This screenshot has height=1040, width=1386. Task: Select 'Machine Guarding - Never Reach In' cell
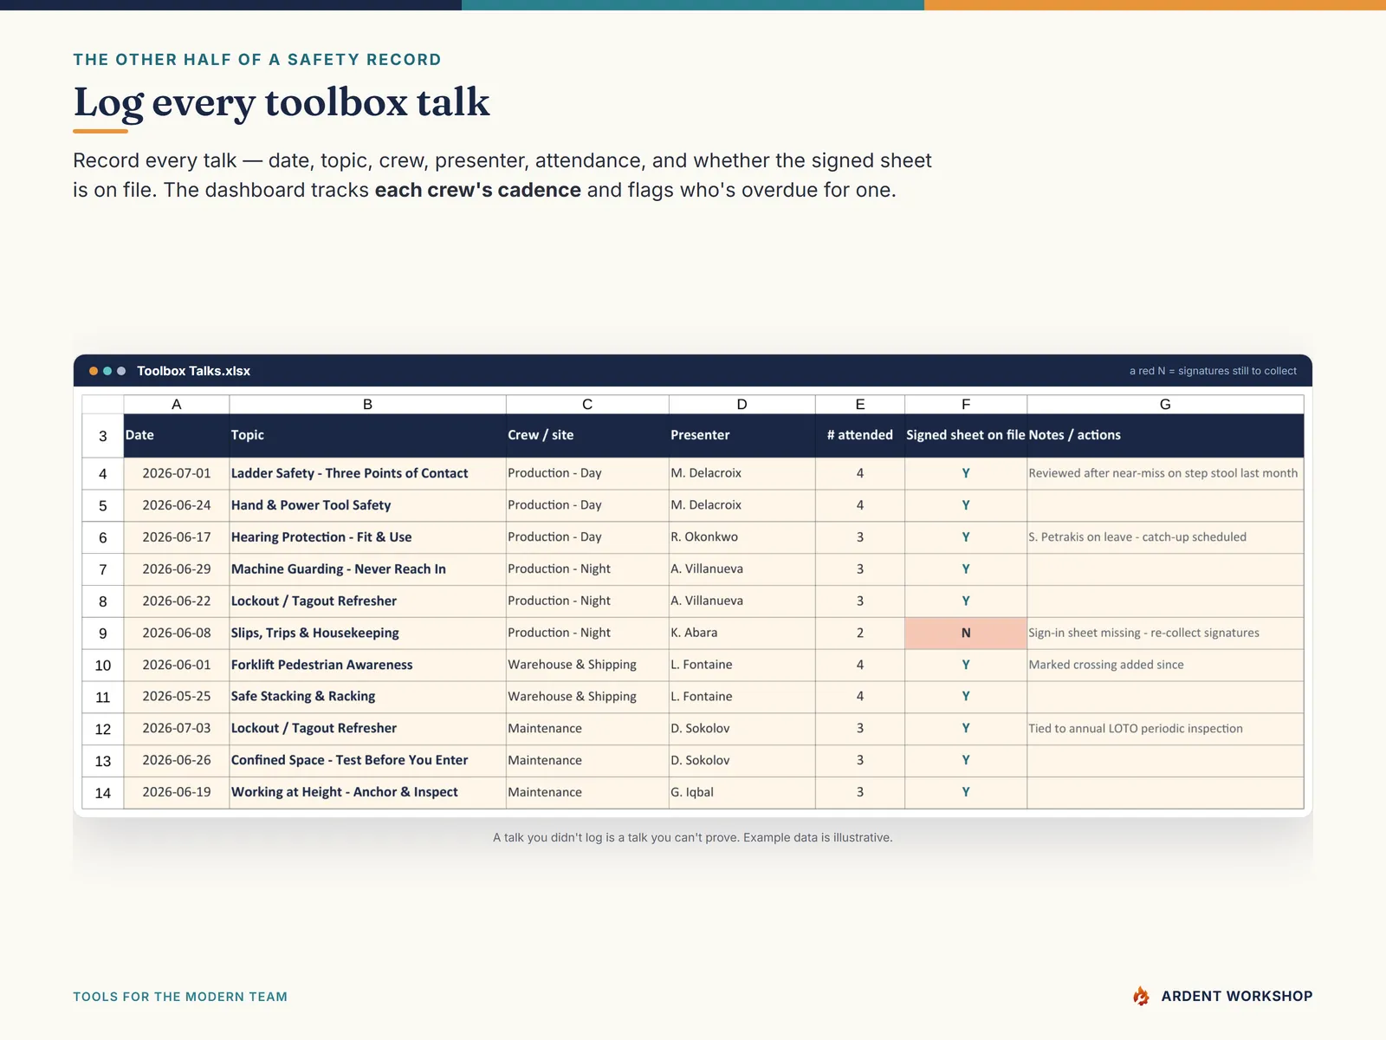point(367,569)
